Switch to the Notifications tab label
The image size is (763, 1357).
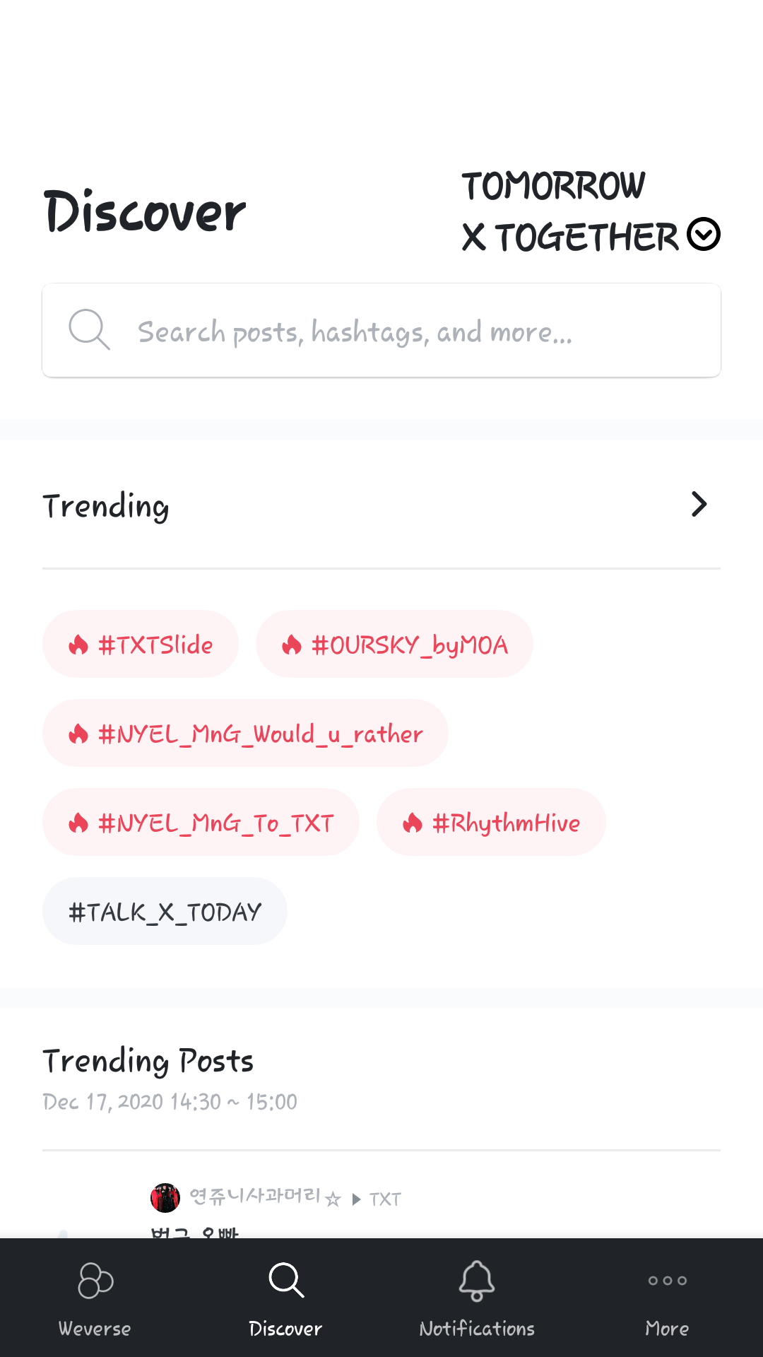point(477,1329)
